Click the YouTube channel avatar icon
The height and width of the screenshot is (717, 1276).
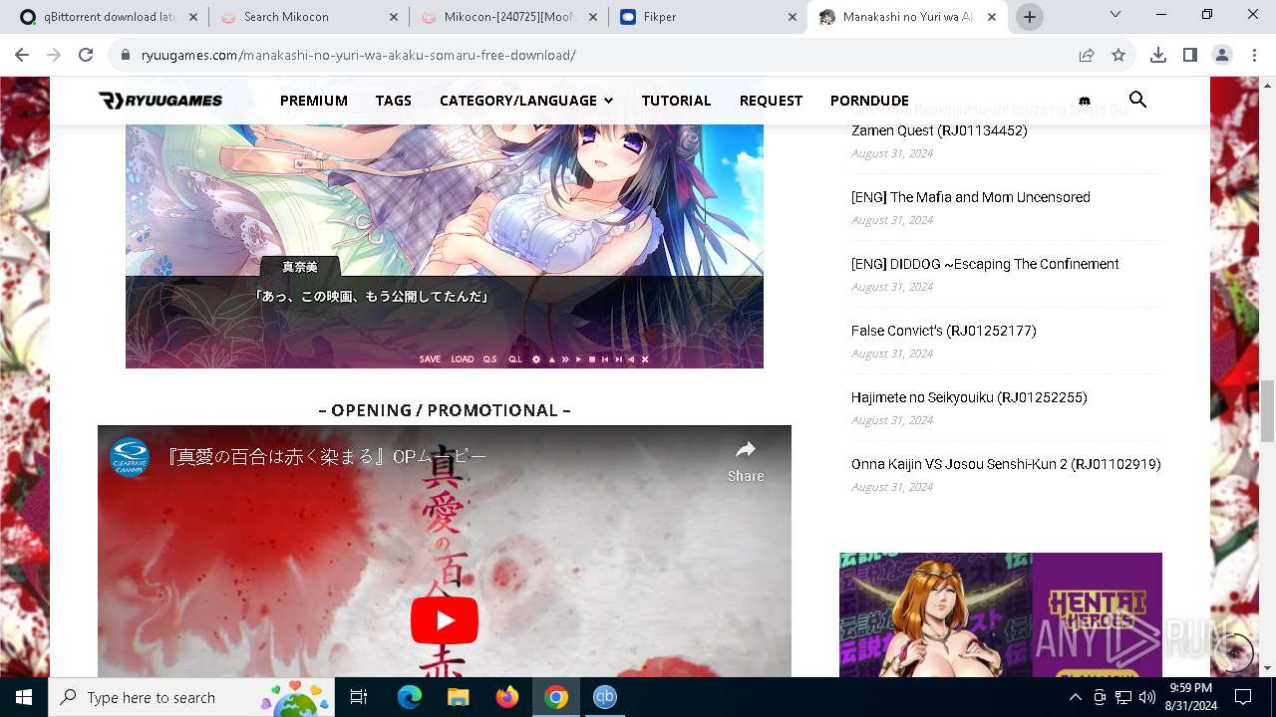coord(130,457)
